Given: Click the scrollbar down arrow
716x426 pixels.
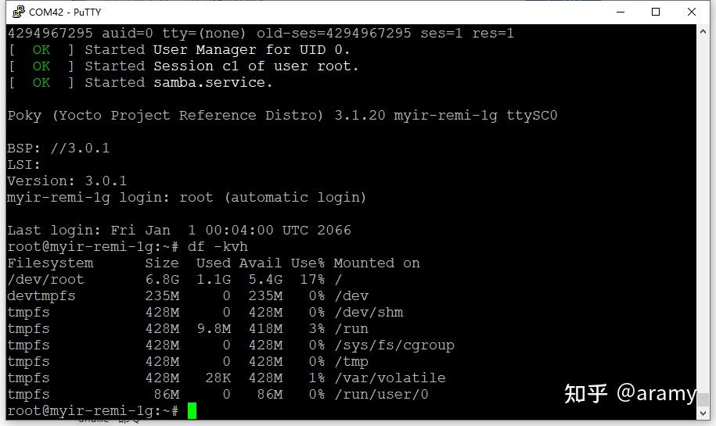Looking at the screenshot, I should point(703,413).
